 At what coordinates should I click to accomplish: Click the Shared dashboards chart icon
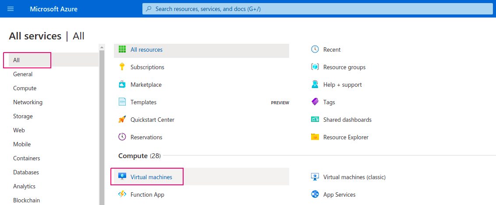coord(315,120)
